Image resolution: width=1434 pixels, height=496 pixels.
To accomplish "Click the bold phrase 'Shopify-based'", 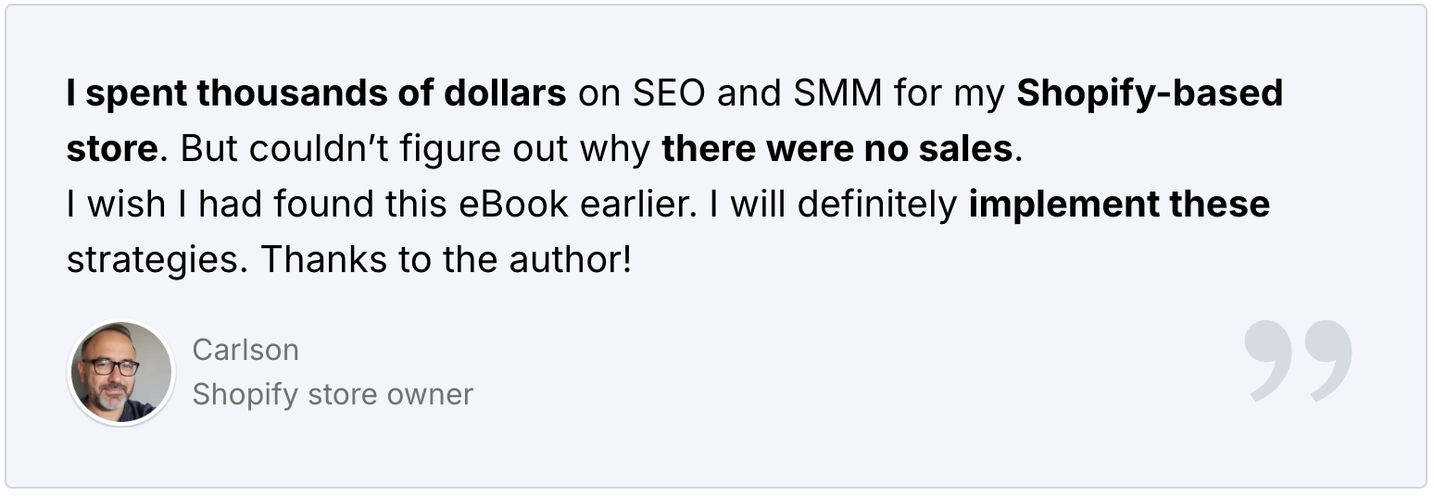I will point(1150,94).
